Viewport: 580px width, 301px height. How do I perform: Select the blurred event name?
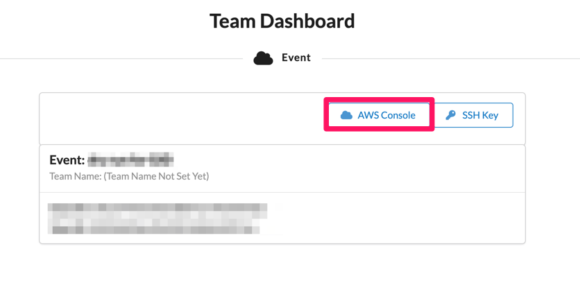(130, 160)
